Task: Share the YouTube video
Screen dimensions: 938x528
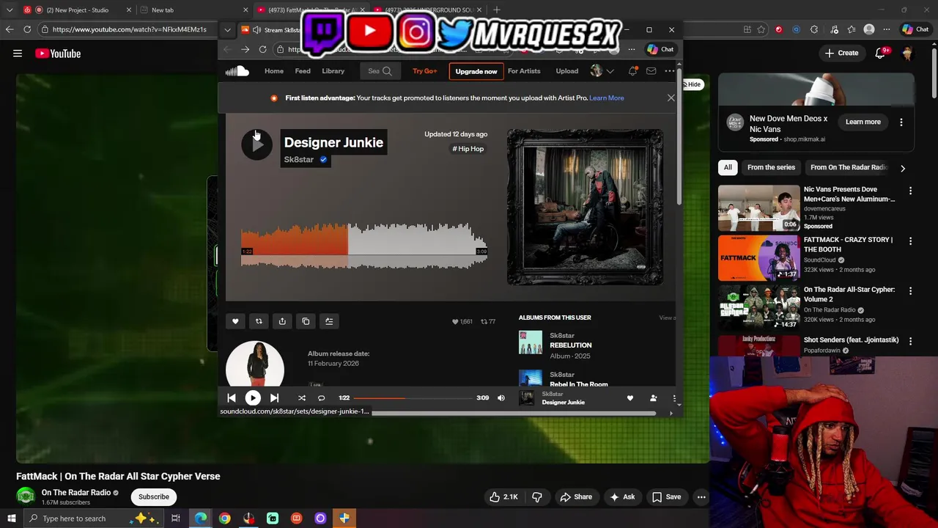Action: point(576,496)
